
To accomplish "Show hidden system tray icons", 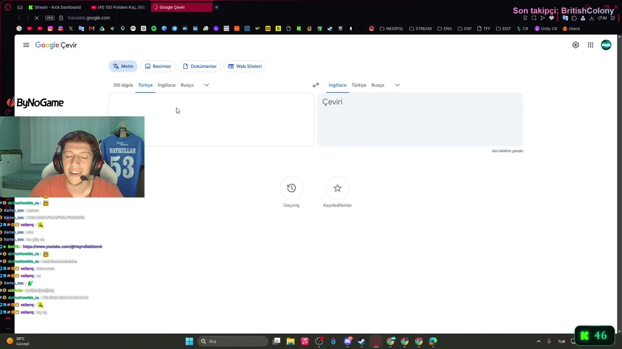I will coord(538,341).
